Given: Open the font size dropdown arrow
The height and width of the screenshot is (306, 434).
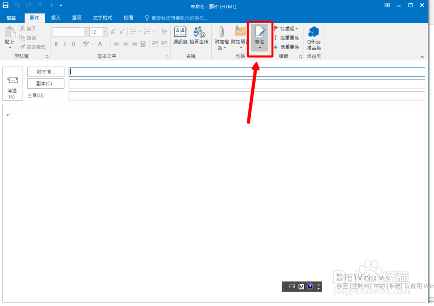Looking at the screenshot, I should click(104, 32).
